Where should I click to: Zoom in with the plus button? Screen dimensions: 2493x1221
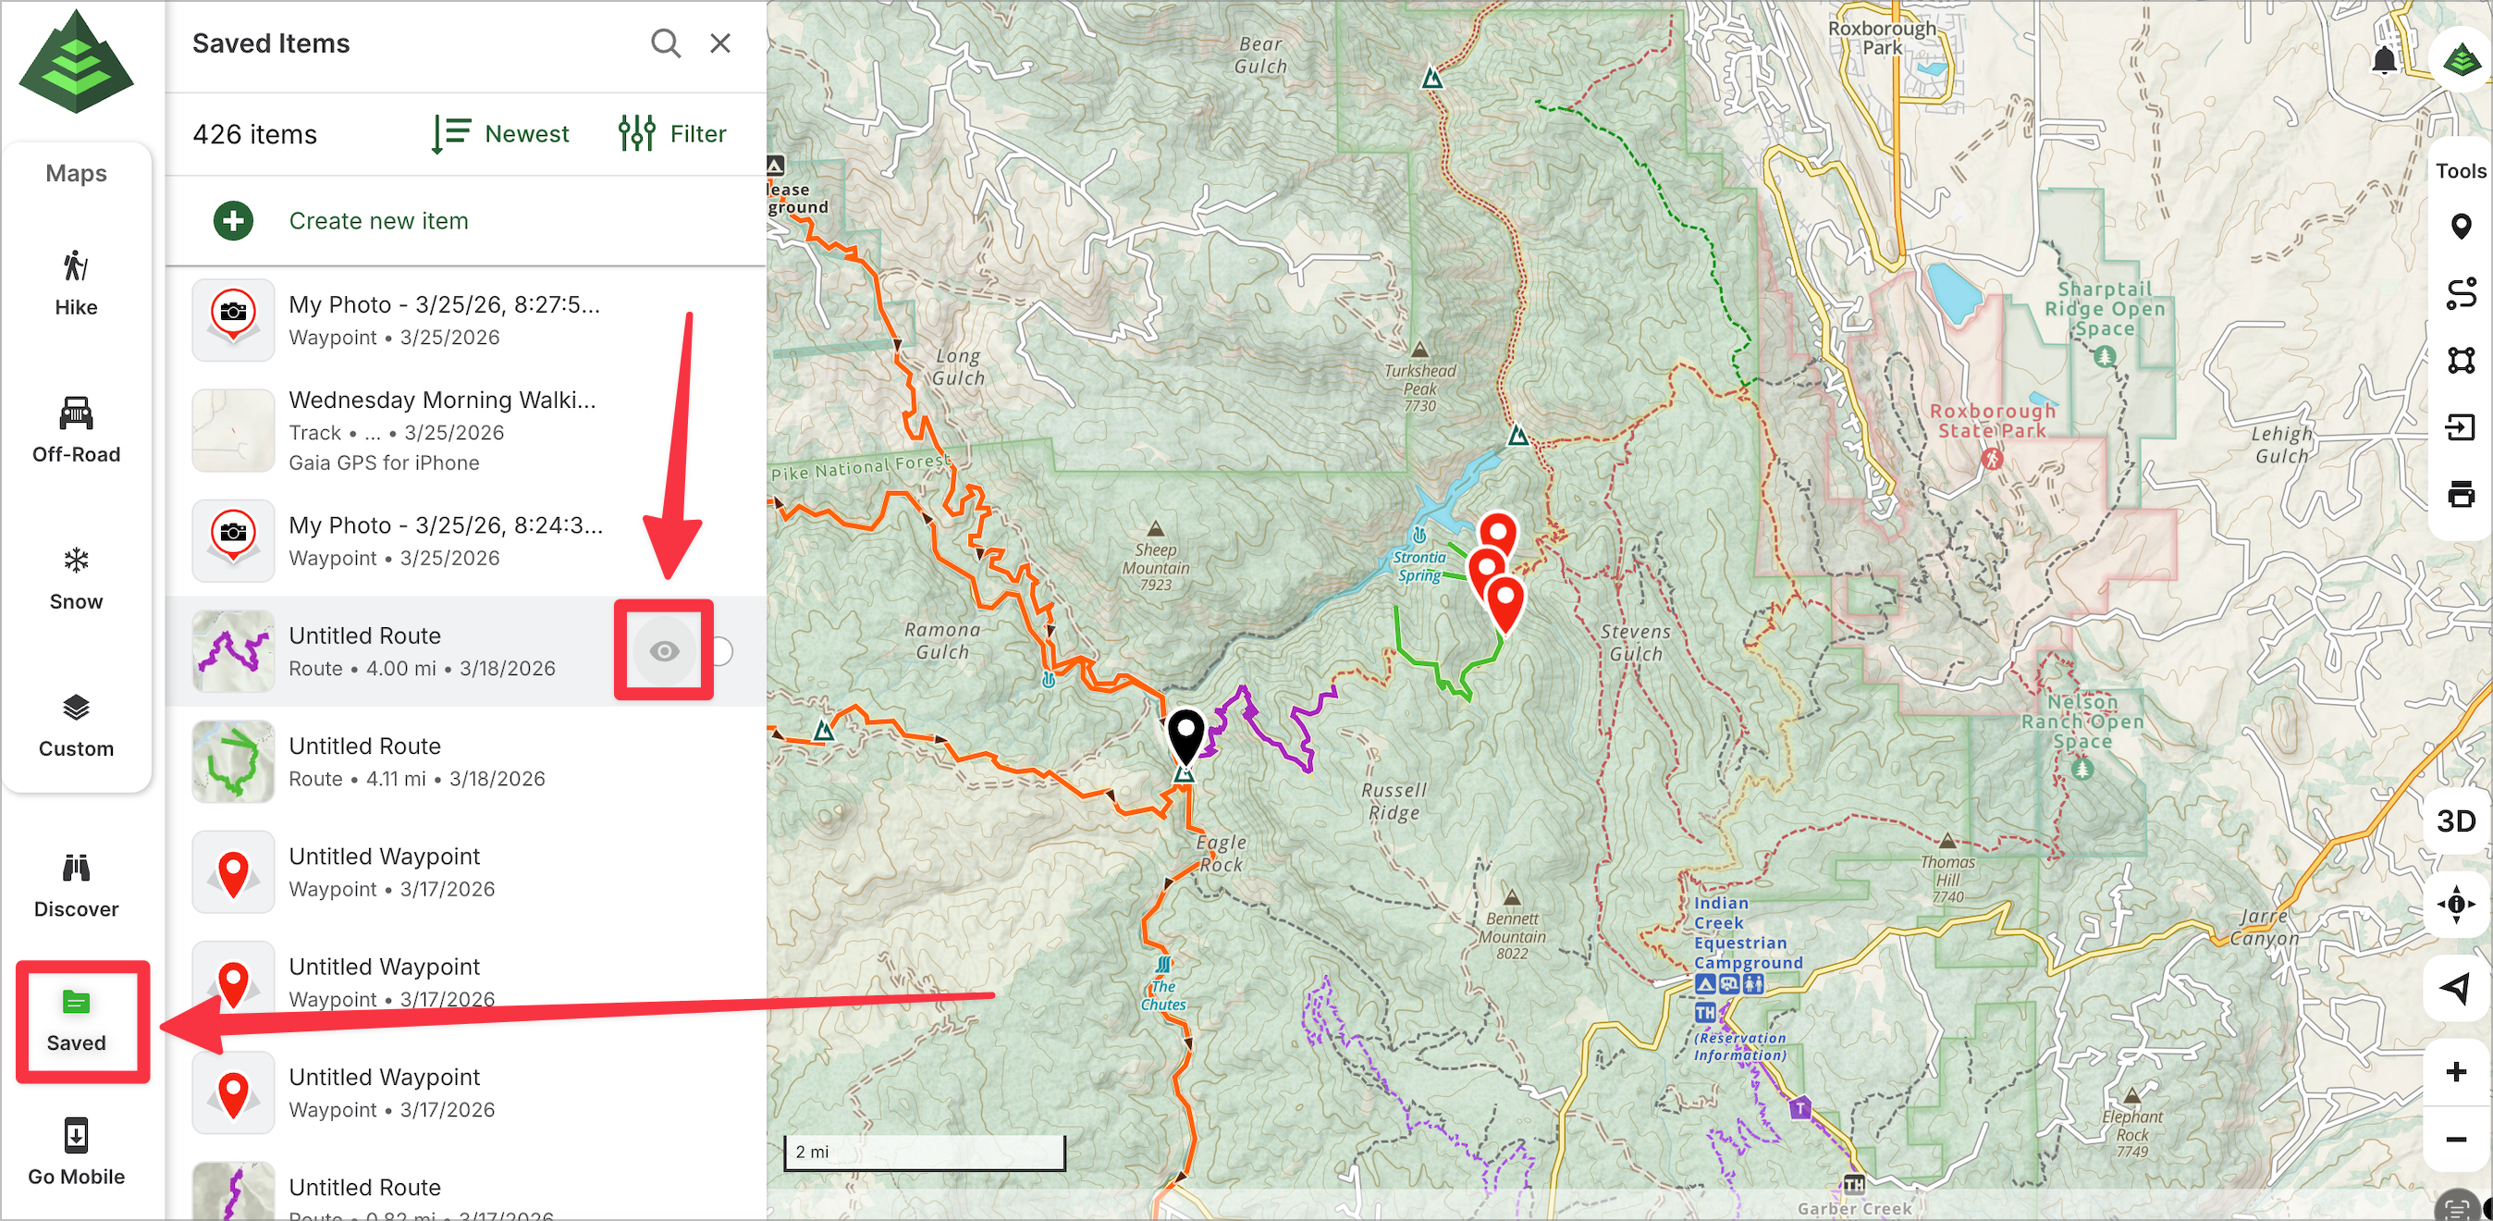click(2455, 1071)
